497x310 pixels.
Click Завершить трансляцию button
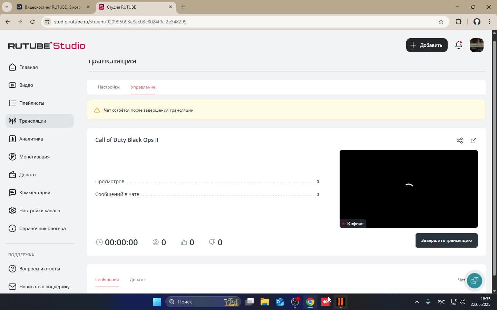click(x=447, y=240)
